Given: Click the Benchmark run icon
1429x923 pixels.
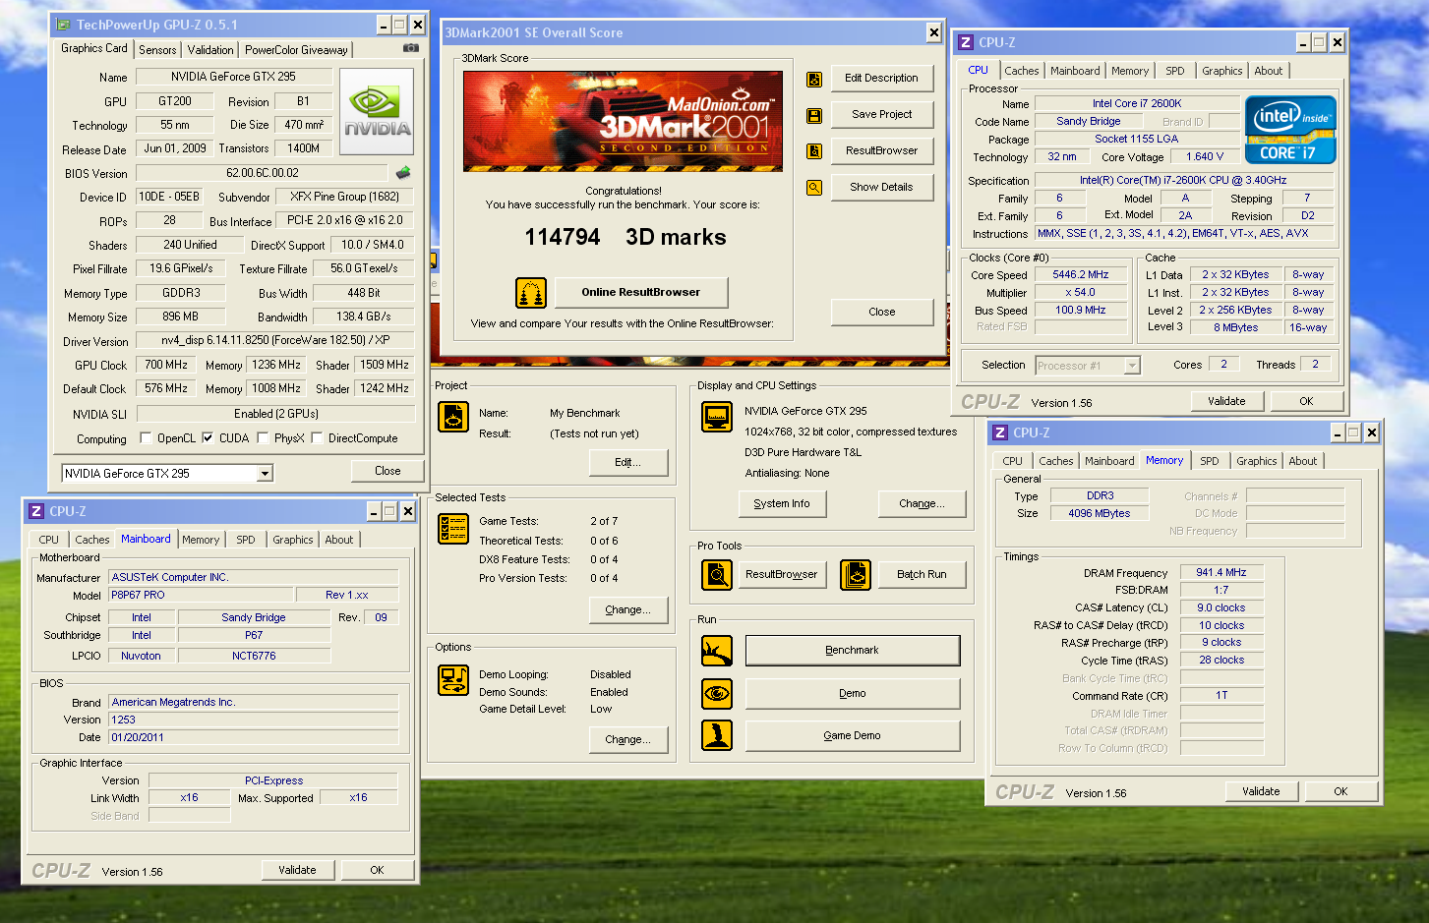Looking at the screenshot, I should [x=717, y=650].
